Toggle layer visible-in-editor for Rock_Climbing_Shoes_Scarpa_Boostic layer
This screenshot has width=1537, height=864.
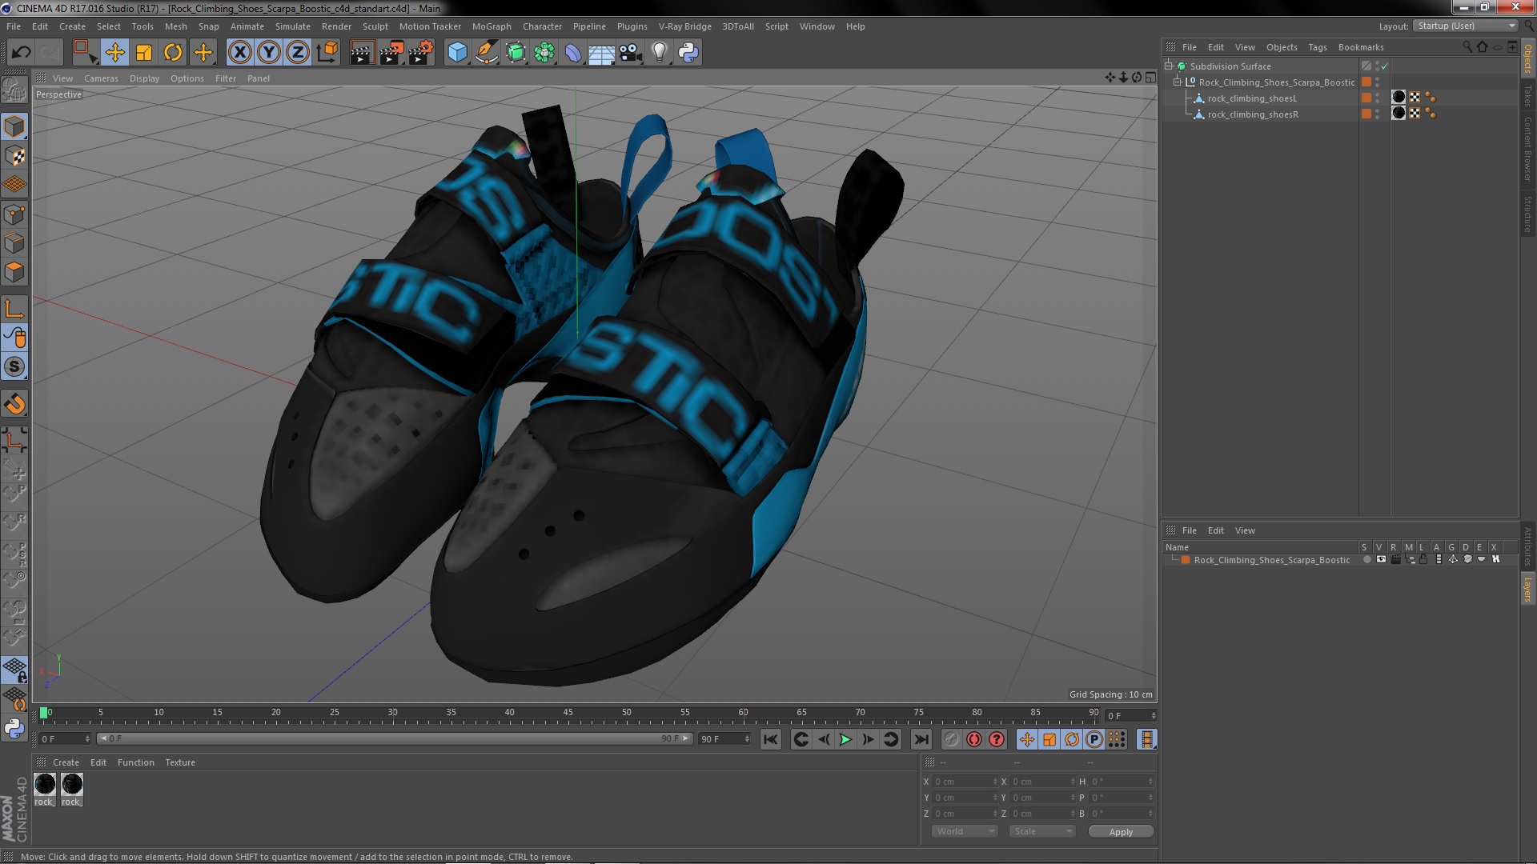1381,560
